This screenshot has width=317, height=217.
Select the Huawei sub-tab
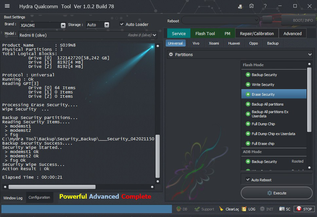(x=234, y=43)
